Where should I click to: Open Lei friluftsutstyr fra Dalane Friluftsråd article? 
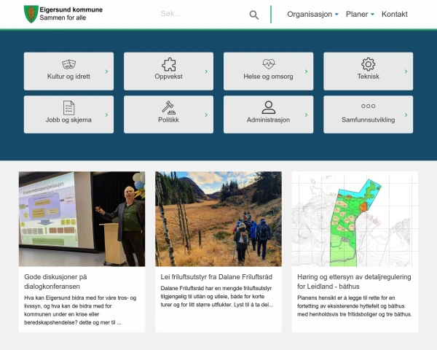pos(216,277)
